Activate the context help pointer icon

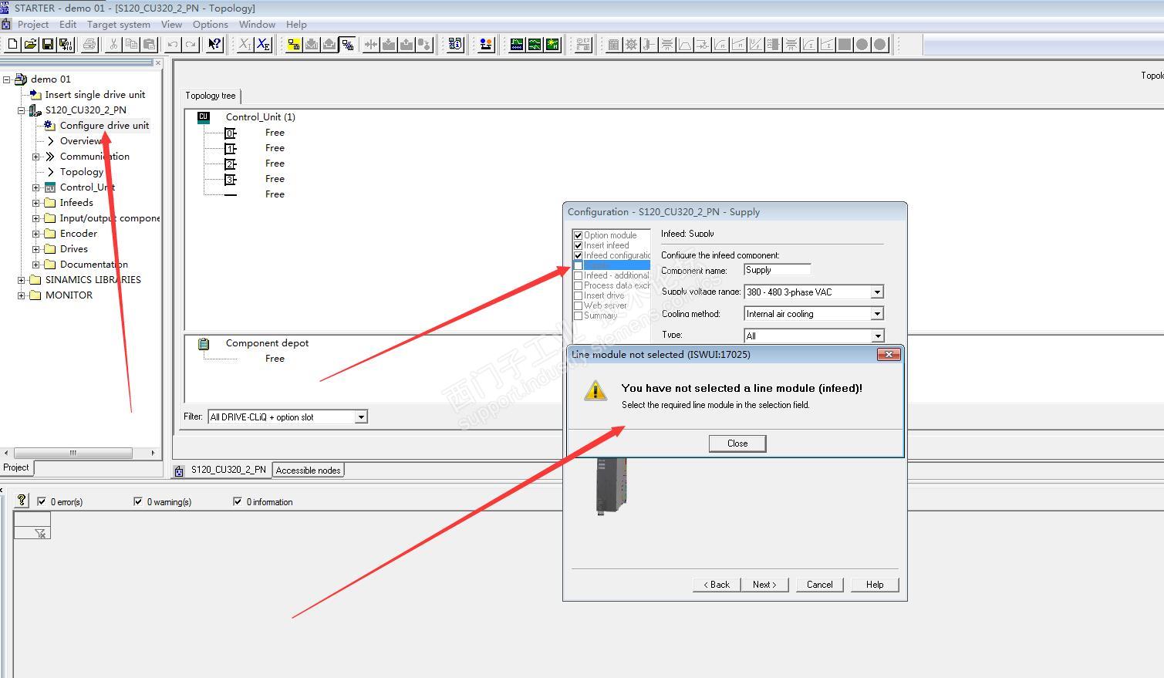214,44
